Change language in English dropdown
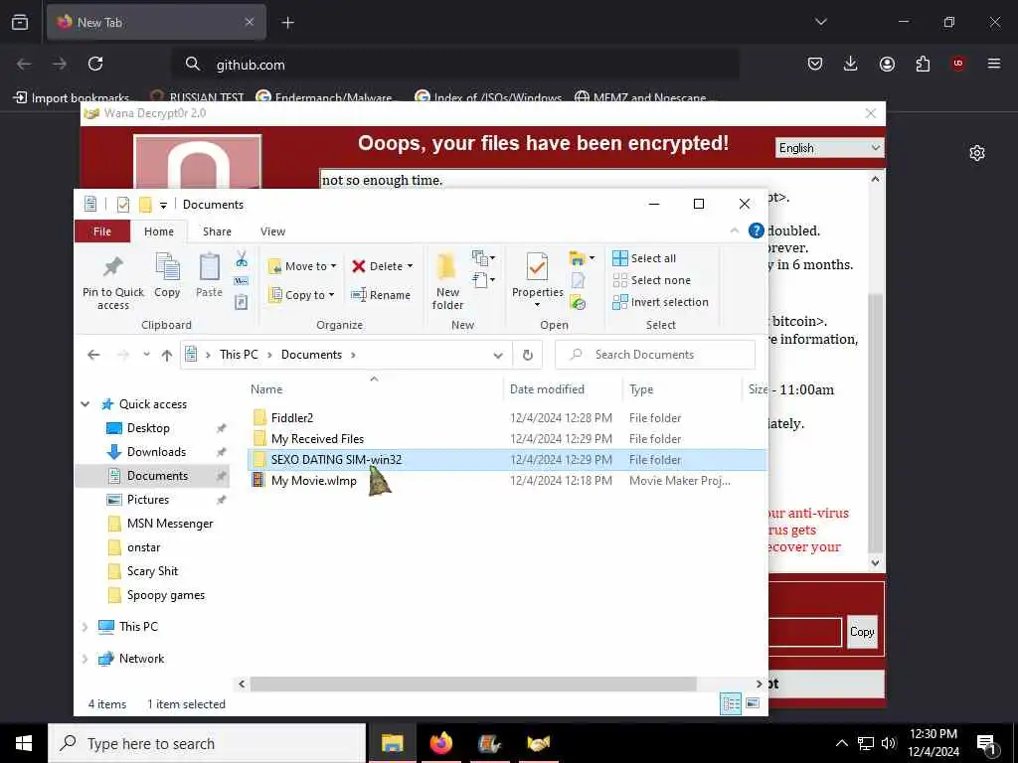Screen dimensions: 1018x763 pos(830,148)
